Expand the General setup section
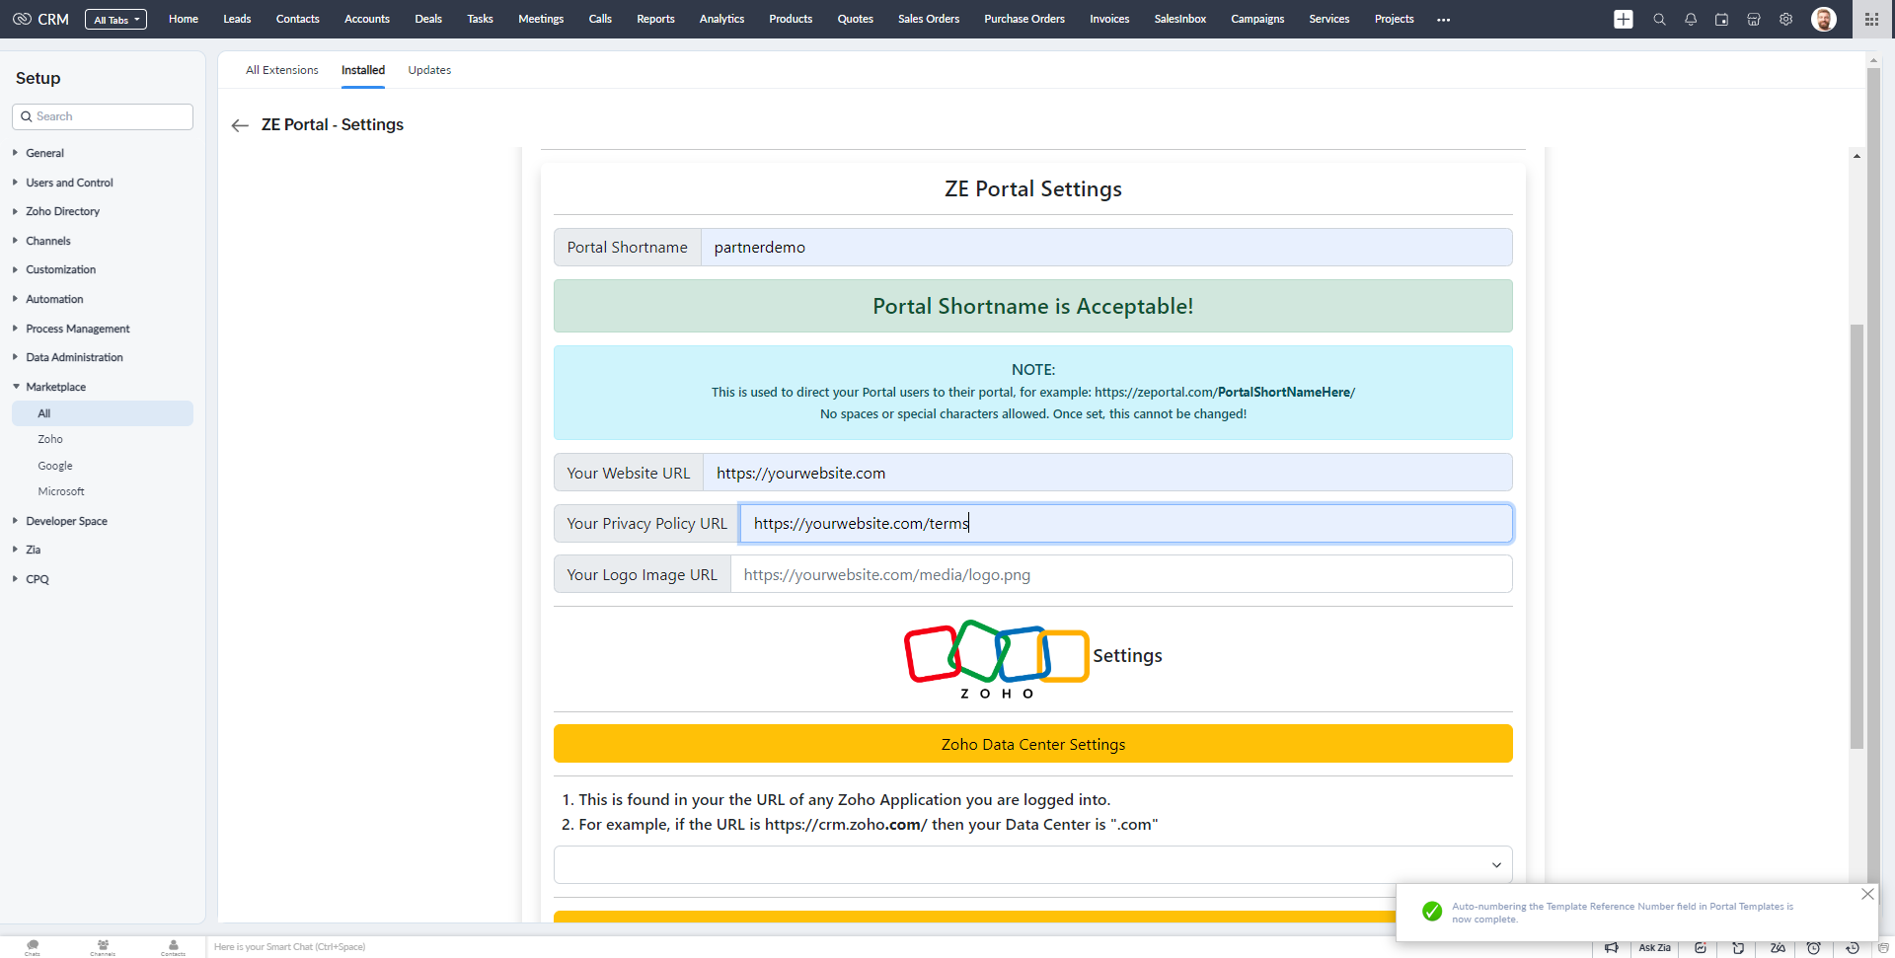1895x958 pixels. (x=44, y=153)
